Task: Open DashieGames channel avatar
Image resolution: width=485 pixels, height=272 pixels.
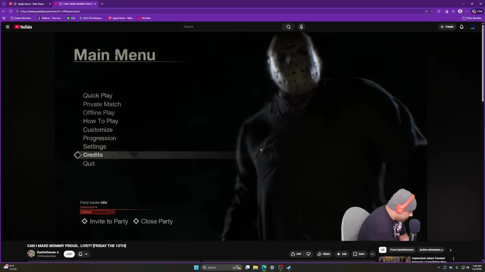Action: pyautogui.click(x=31, y=254)
